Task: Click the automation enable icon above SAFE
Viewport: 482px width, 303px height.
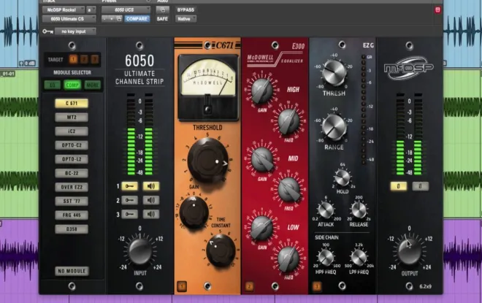Action: tap(163, 9)
